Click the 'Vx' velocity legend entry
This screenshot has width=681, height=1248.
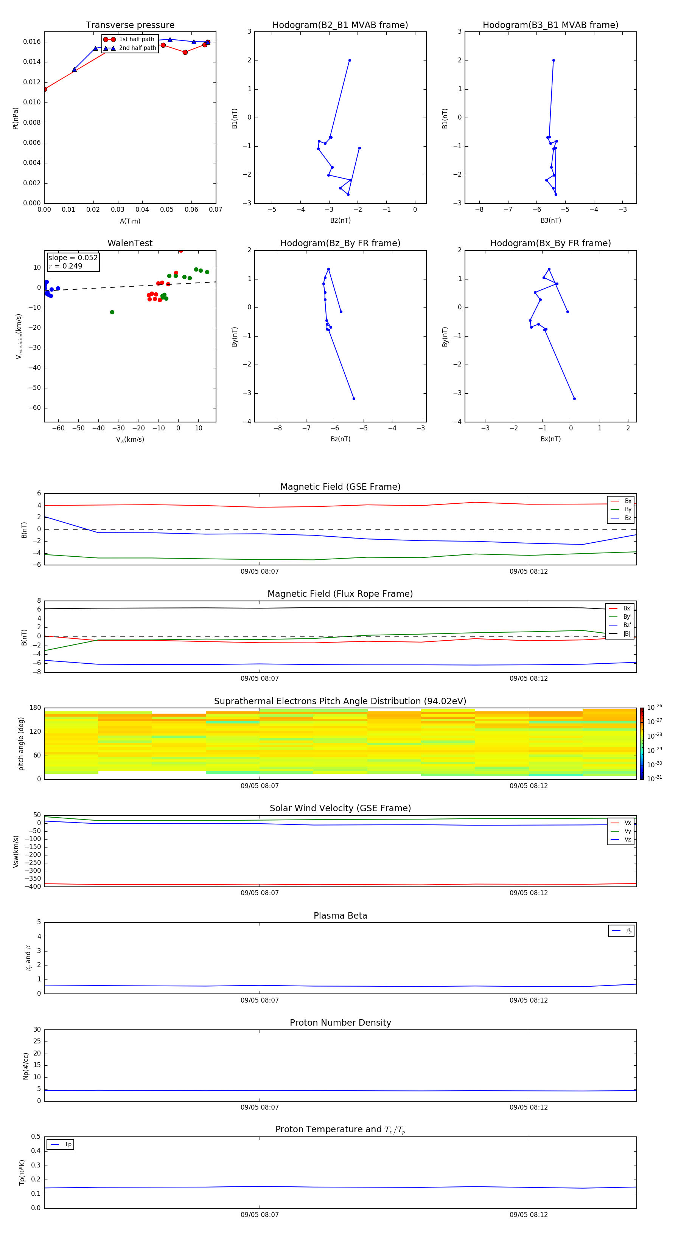621,823
